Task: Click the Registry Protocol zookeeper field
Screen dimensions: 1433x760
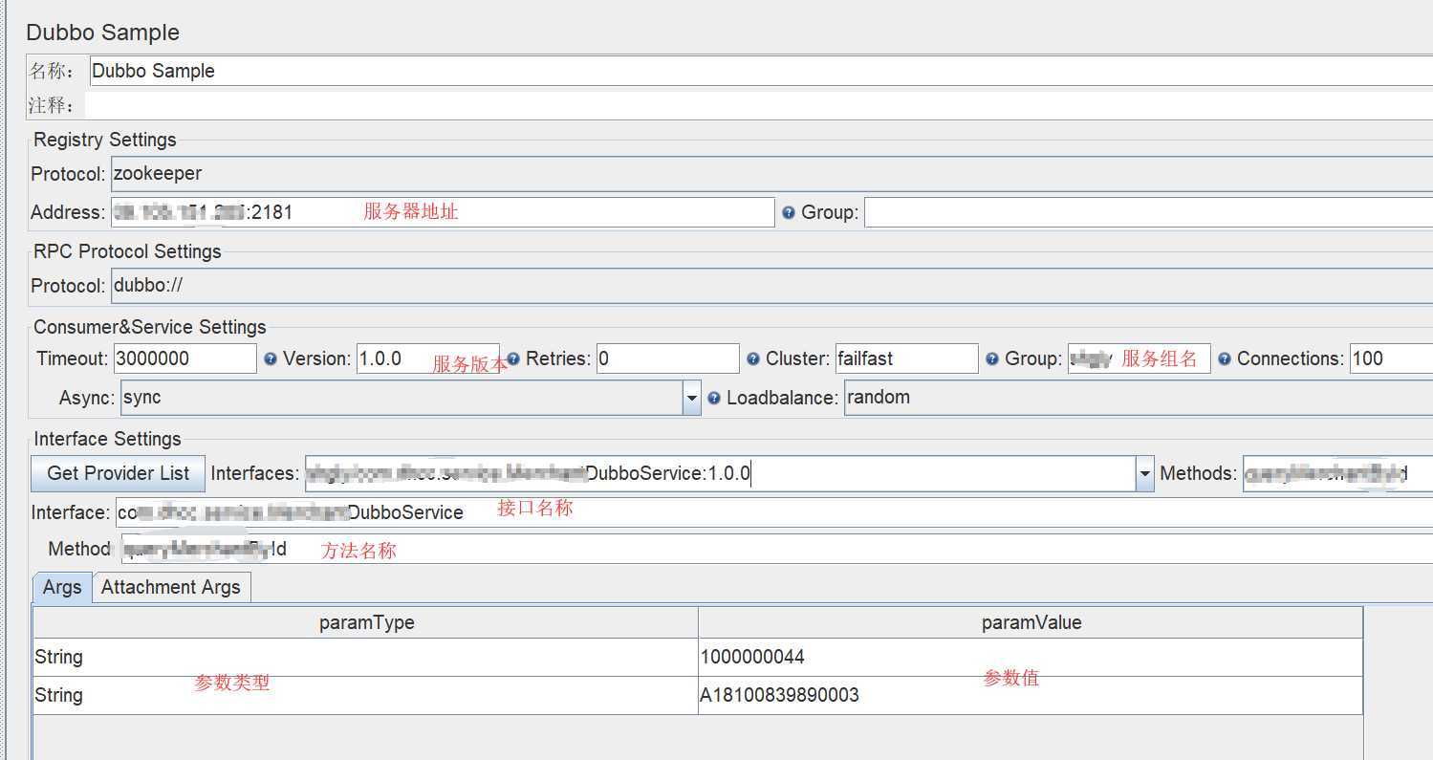Action: coord(771,174)
